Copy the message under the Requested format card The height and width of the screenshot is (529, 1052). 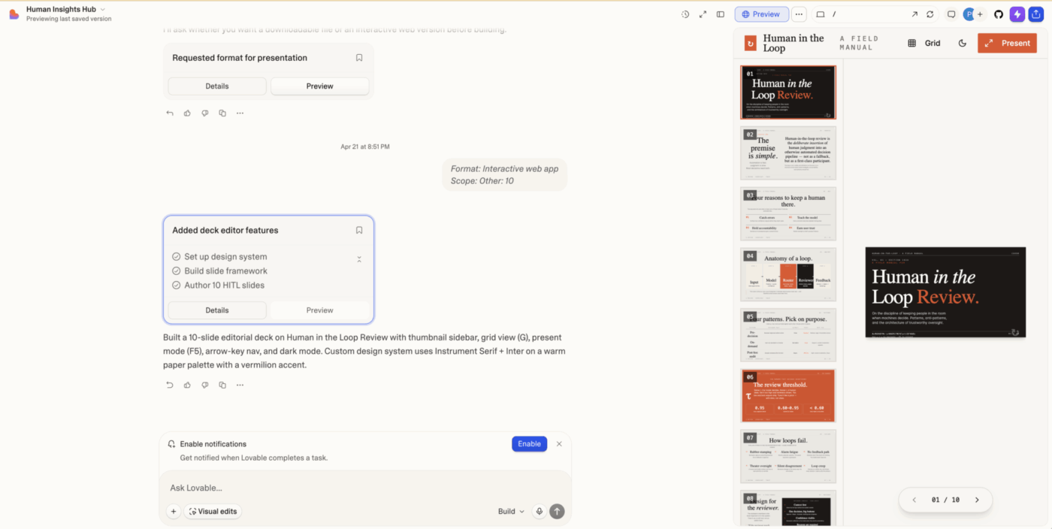(x=222, y=113)
